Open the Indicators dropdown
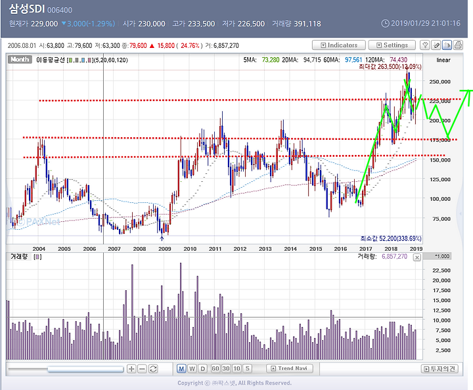 [x=339, y=45]
